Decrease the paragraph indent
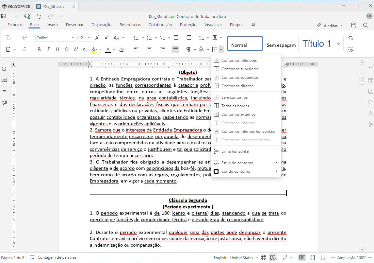Viewport: 374px width, 263px height. tap(175, 38)
